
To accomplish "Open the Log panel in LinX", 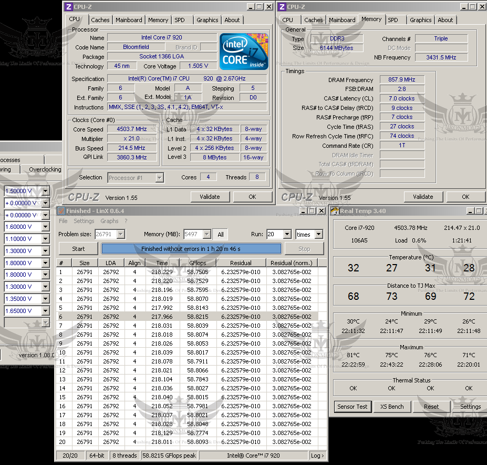I will click(317, 456).
